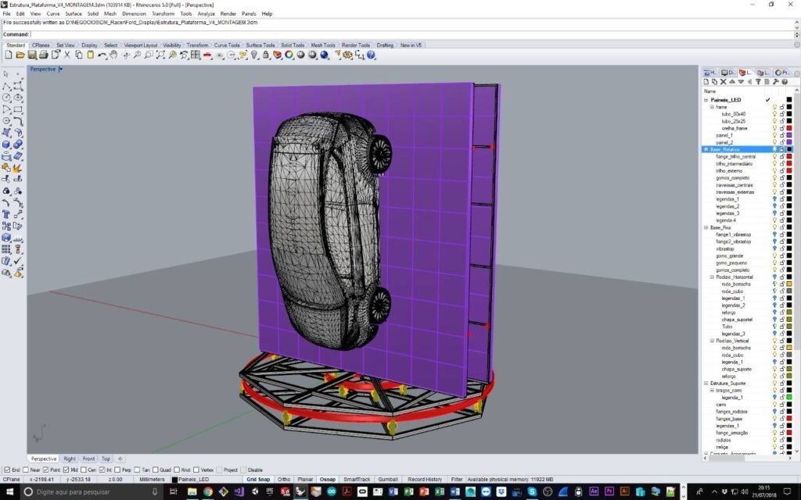Click the Cut scissors icon
801x500 pixels.
[x=67, y=55]
